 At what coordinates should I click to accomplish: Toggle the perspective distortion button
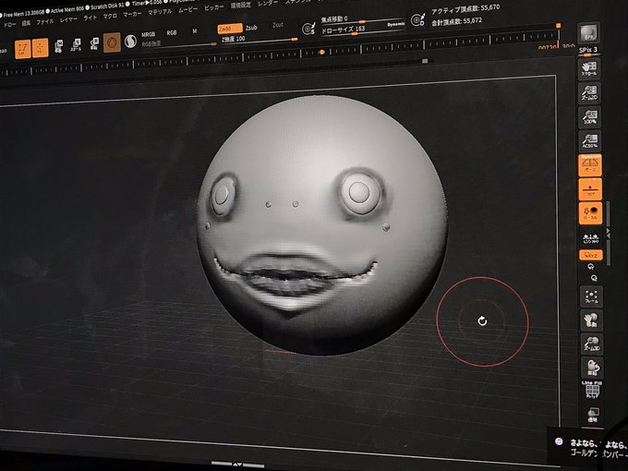pyautogui.click(x=590, y=165)
